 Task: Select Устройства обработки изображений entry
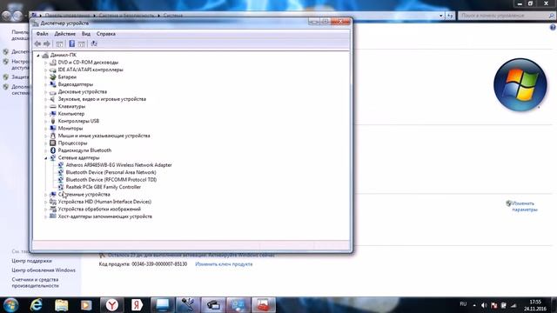coord(99,209)
